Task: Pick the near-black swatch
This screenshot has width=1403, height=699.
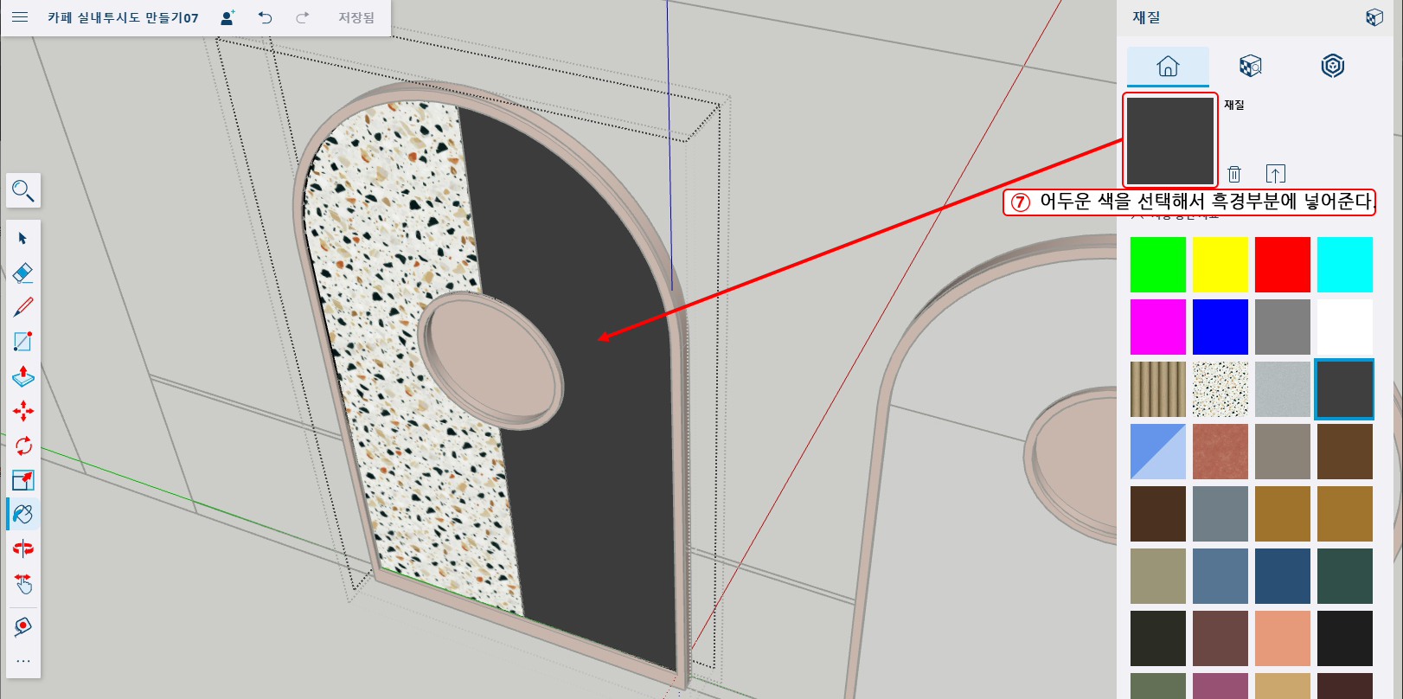Action: (1345, 638)
